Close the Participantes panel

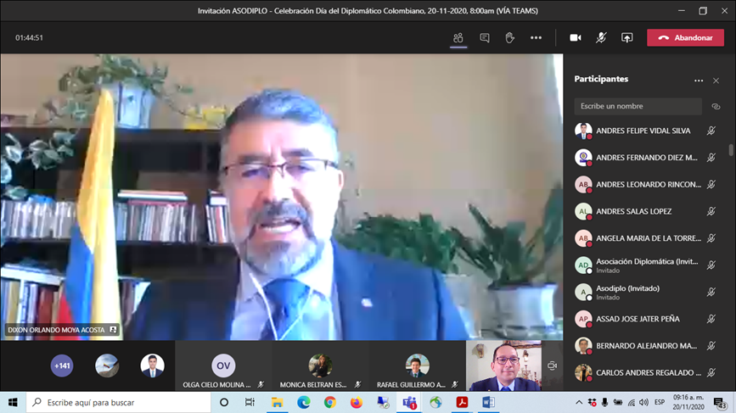(716, 81)
